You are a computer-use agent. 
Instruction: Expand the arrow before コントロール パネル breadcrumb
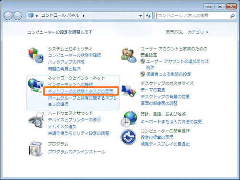[x=37, y=16]
